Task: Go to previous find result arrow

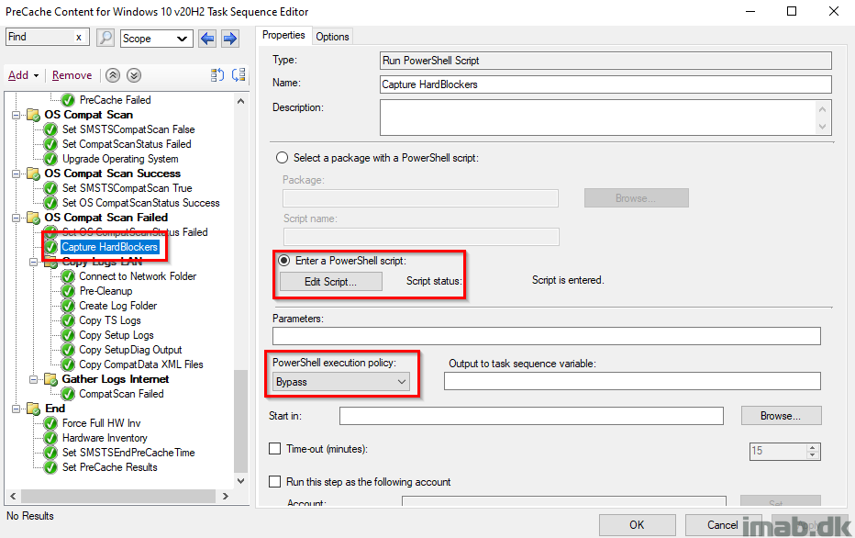Action: tap(207, 39)
